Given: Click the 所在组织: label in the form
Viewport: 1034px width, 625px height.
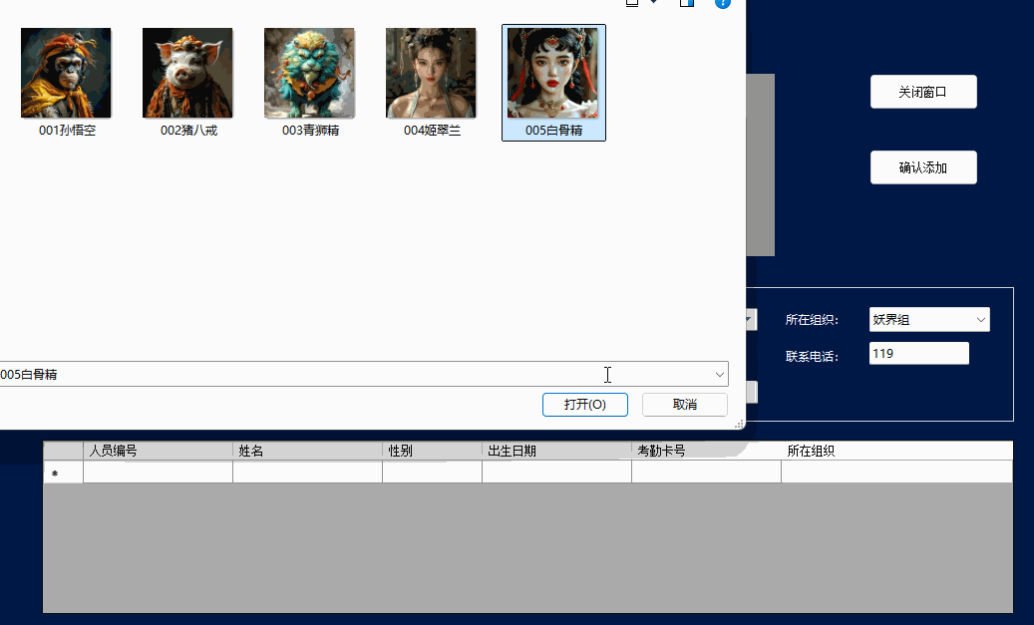Looking at the screenshot, I should click(x=812, y=320).
